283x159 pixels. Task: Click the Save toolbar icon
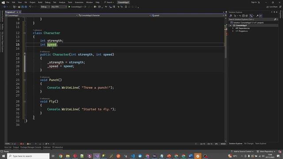[x=23, y=7]
